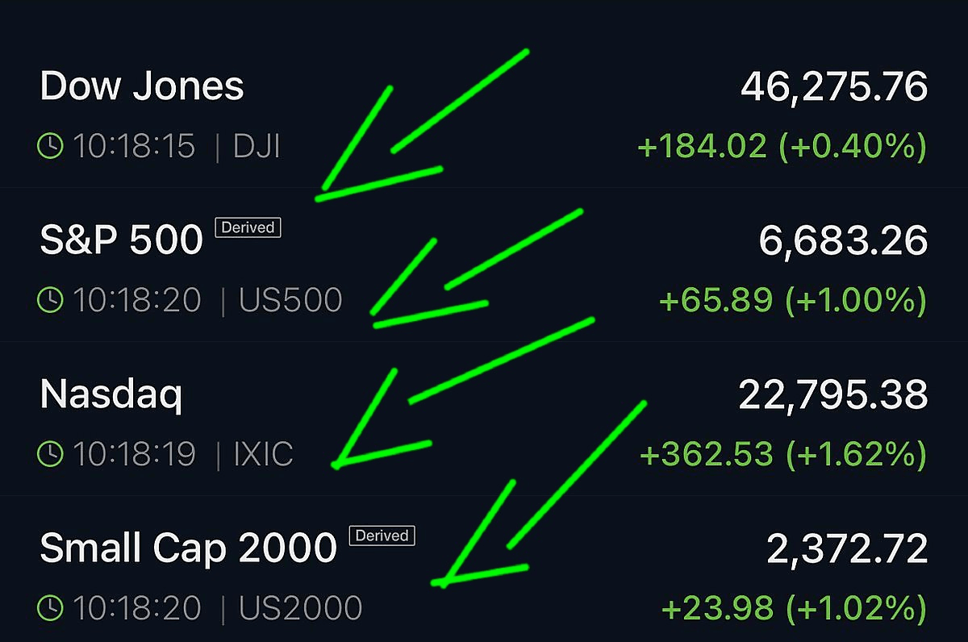
Task: Open the S&P 500 index
Action: pyautogui.click(x=121, y=240)
